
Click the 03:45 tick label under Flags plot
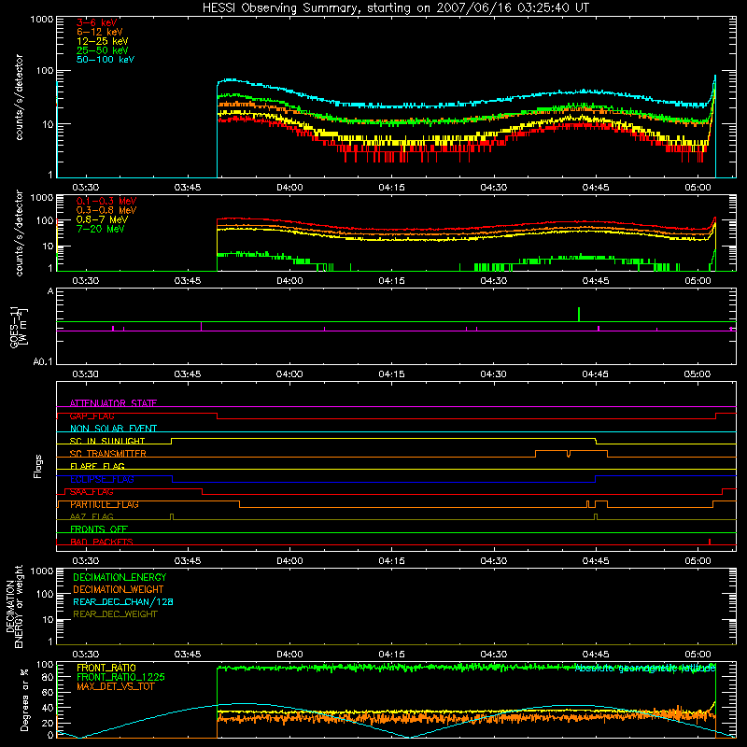[188, 561]
